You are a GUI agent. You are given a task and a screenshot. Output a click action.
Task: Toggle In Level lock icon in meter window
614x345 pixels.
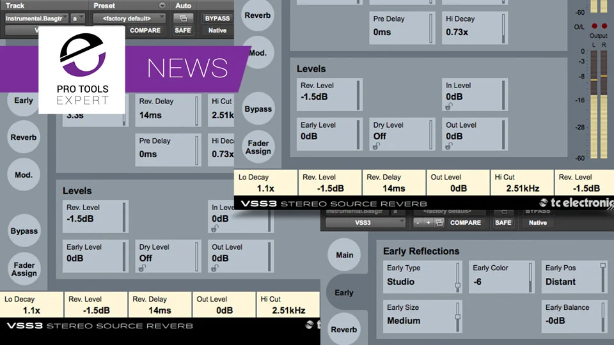[x=449, y=107]
